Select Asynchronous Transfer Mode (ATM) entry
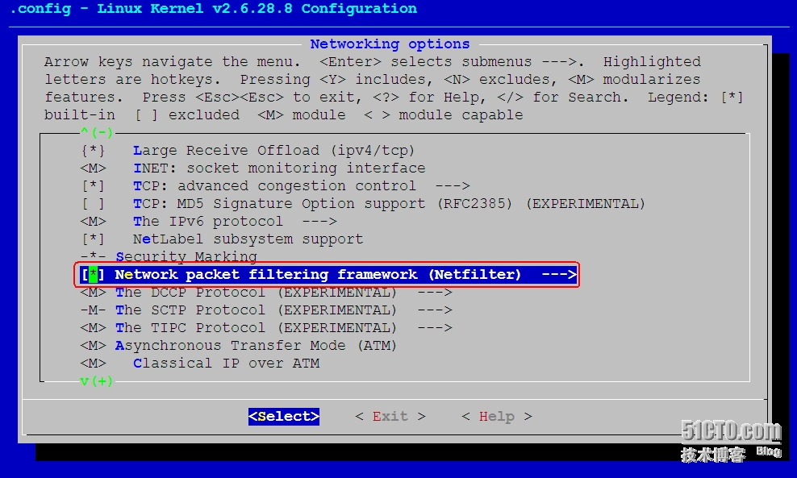The height and width of the screenshot is (478, 797). point(256,346)
